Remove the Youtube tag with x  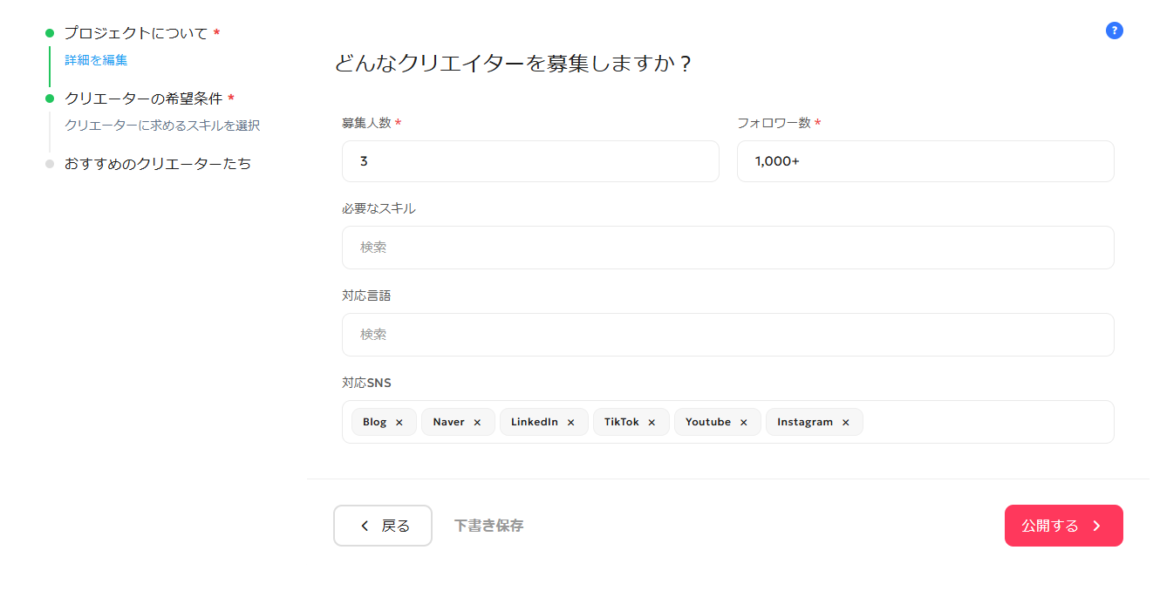(x=744, y=423)
